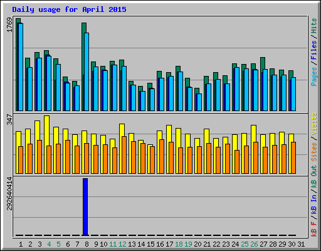Click the day 3 axis label
The width and height of the screenshot is (321, 251).
point(39,244)
